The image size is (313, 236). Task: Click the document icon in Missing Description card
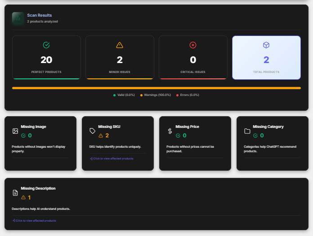[15, 193]
